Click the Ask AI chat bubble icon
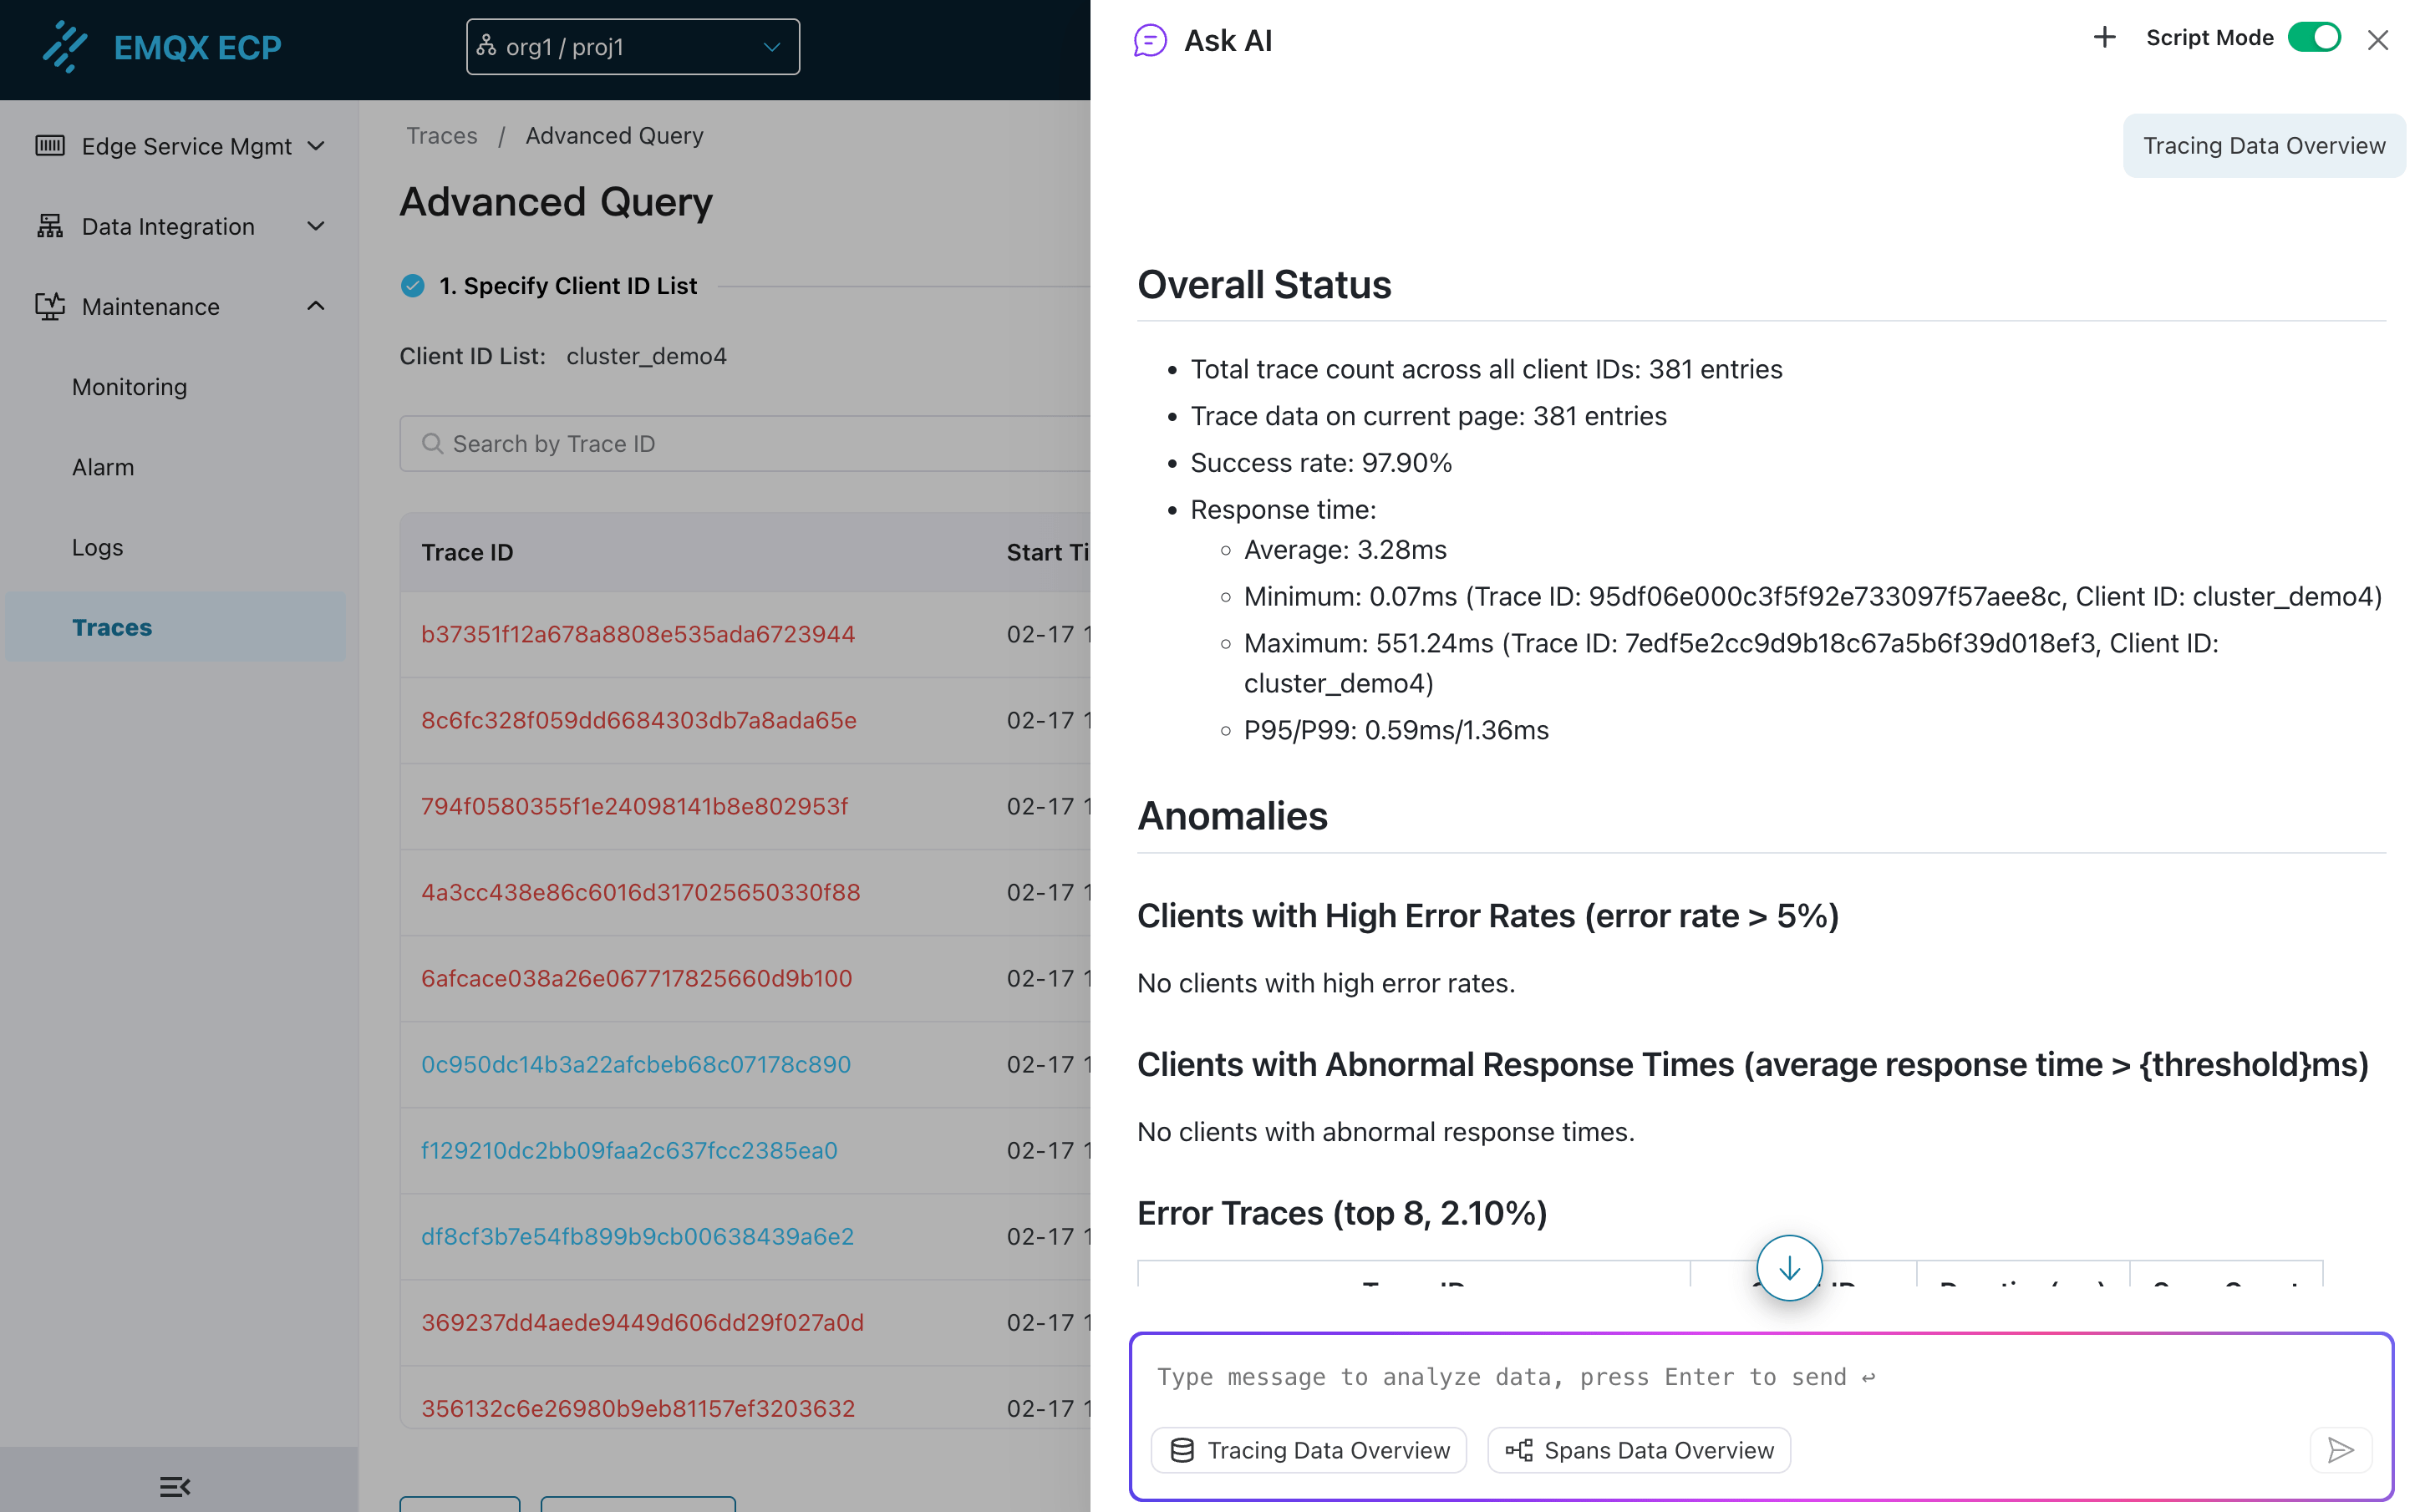Viewport: 2420px width, 1512px height. 1150,40
